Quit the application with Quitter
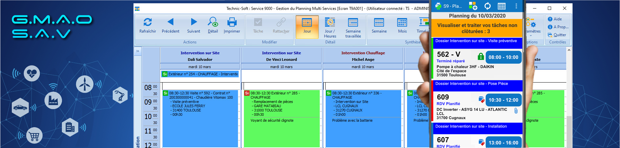 tap(557, 35)
